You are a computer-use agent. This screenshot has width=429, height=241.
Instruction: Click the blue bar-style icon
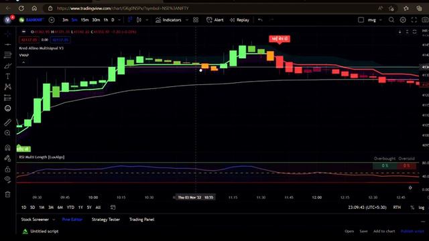(129, 19)
